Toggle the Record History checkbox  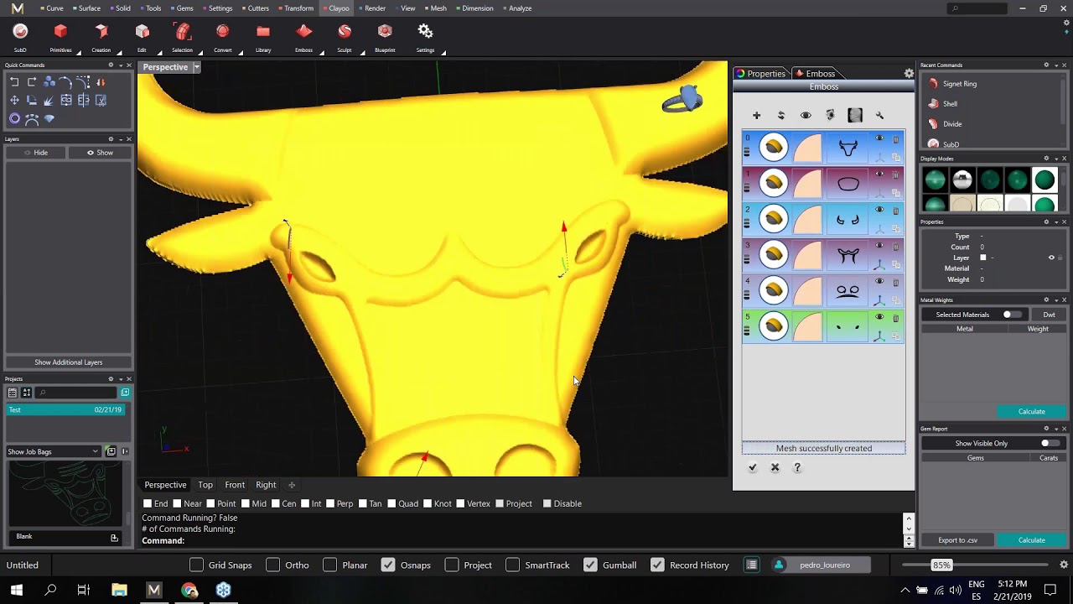click(657, 565)
